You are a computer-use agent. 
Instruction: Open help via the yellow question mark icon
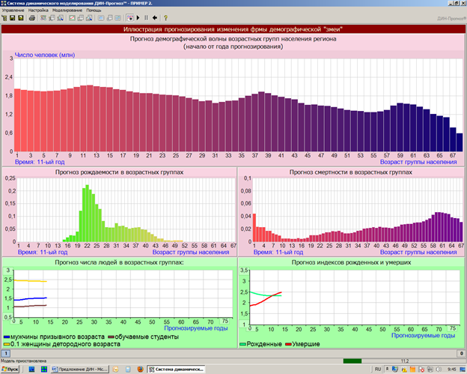[165, 16]
